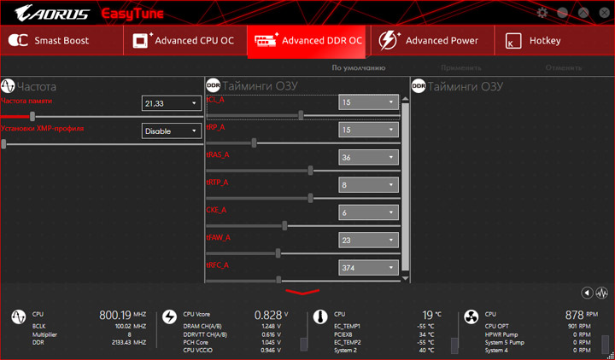Switch to the Advanced CPU OC tab
Image resolution: width=615 pixels, height=360 pixels.
[x=185, y=40]
